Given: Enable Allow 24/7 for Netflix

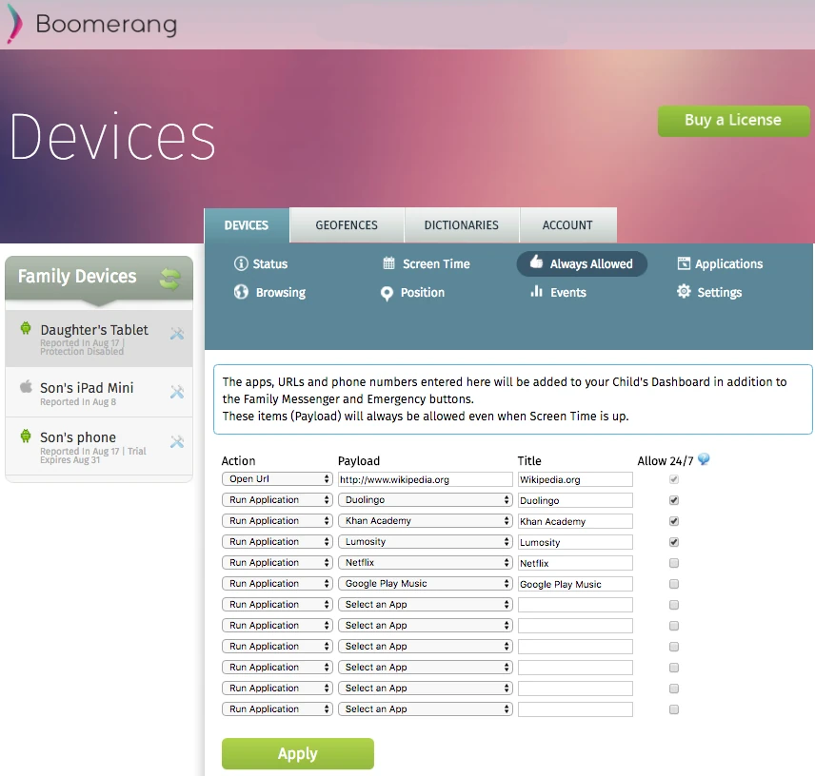Looking at the screenshot, I should 674,562.
